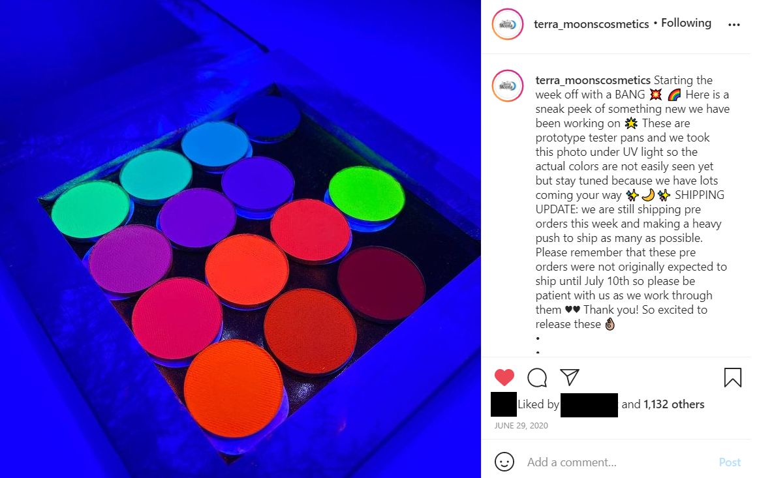Click the header profile avatar

pyautogui.click(x=508, y=24)
